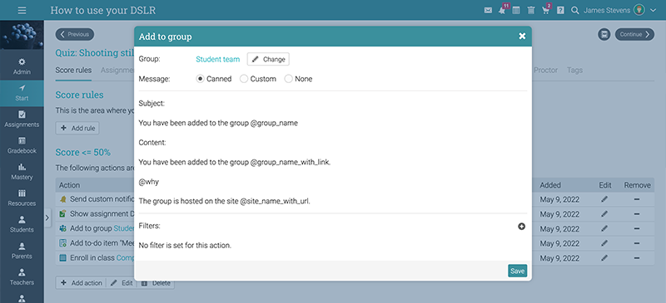Remove the Add to group row
This screenshot has width=666, height=303.
pyautogui.click(x=636, y=229)
